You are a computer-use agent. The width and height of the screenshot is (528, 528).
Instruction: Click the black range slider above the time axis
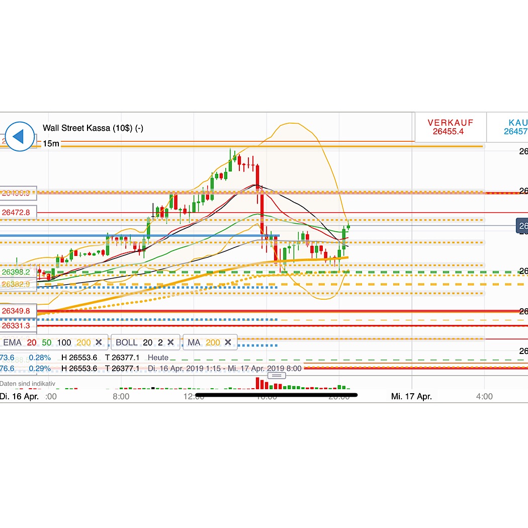pos(277,395)
